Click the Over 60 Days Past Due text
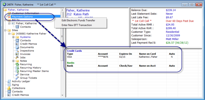The height and width of the screenshot is (100, 205). click(180, 21)
